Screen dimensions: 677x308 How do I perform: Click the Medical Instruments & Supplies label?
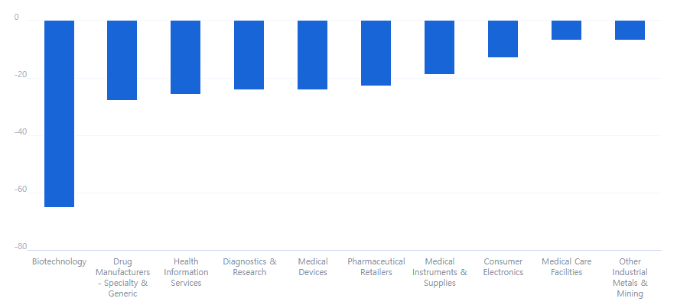point(439,272)
